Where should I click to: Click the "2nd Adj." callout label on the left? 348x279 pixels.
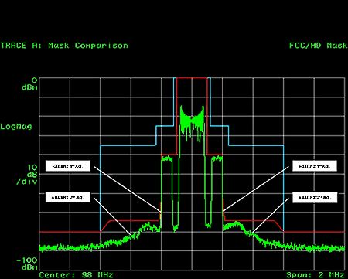pos(68,197)
